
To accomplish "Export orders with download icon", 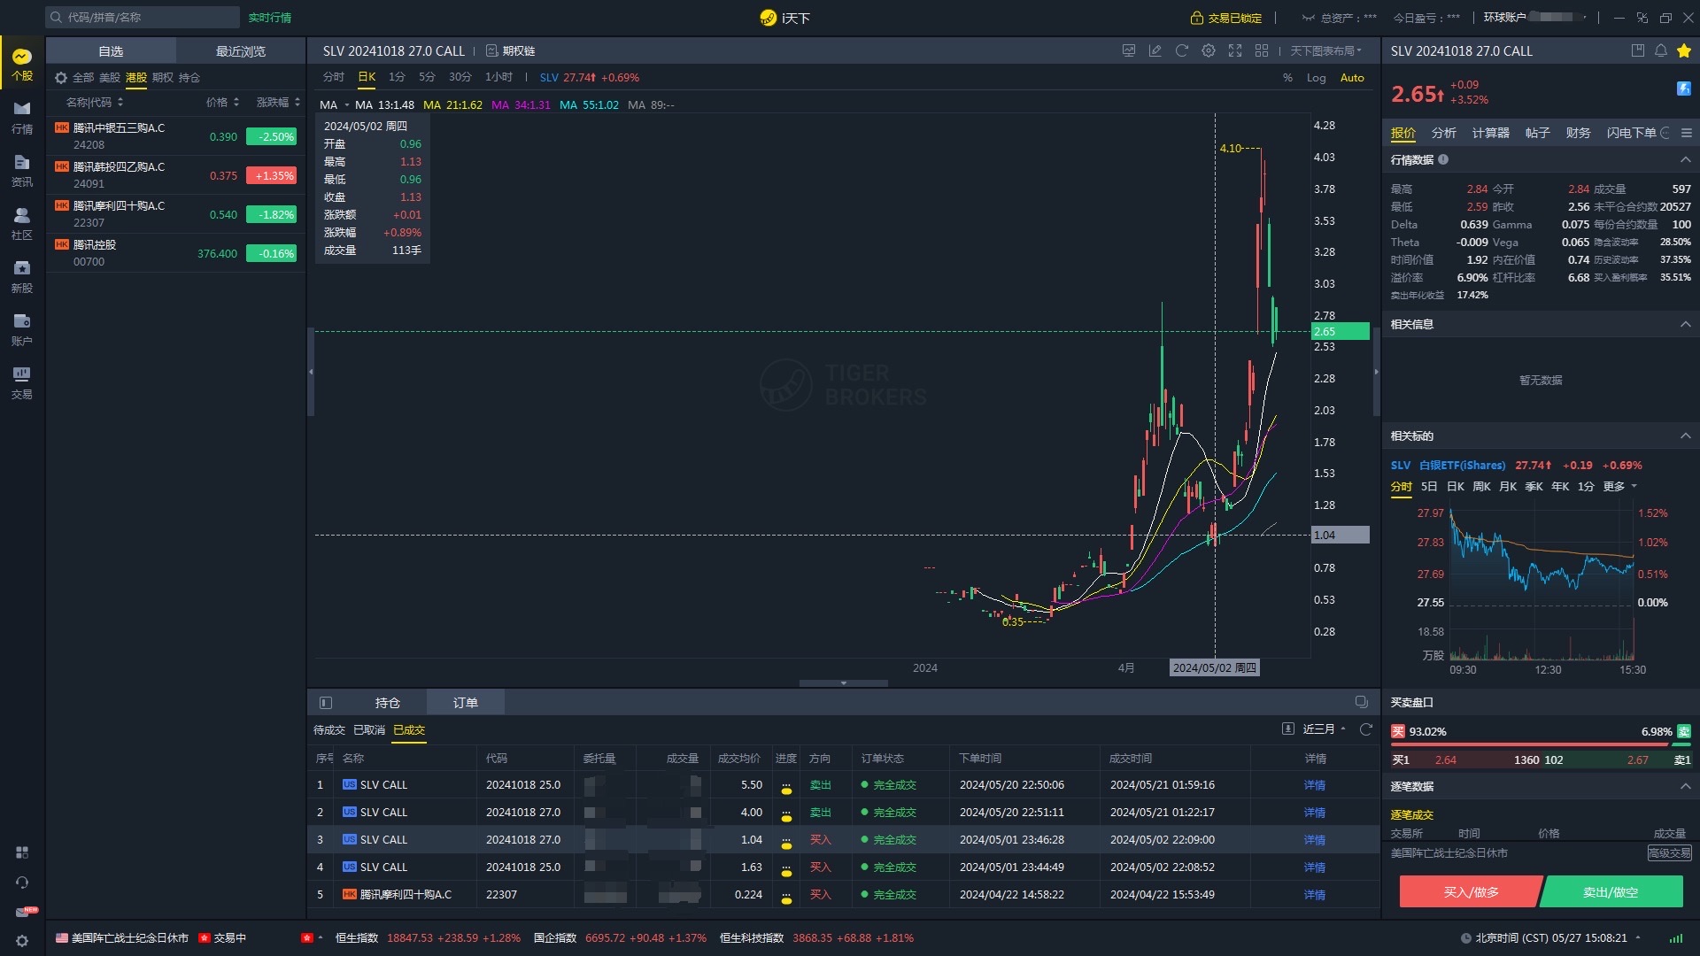I will click(1288, 729).
